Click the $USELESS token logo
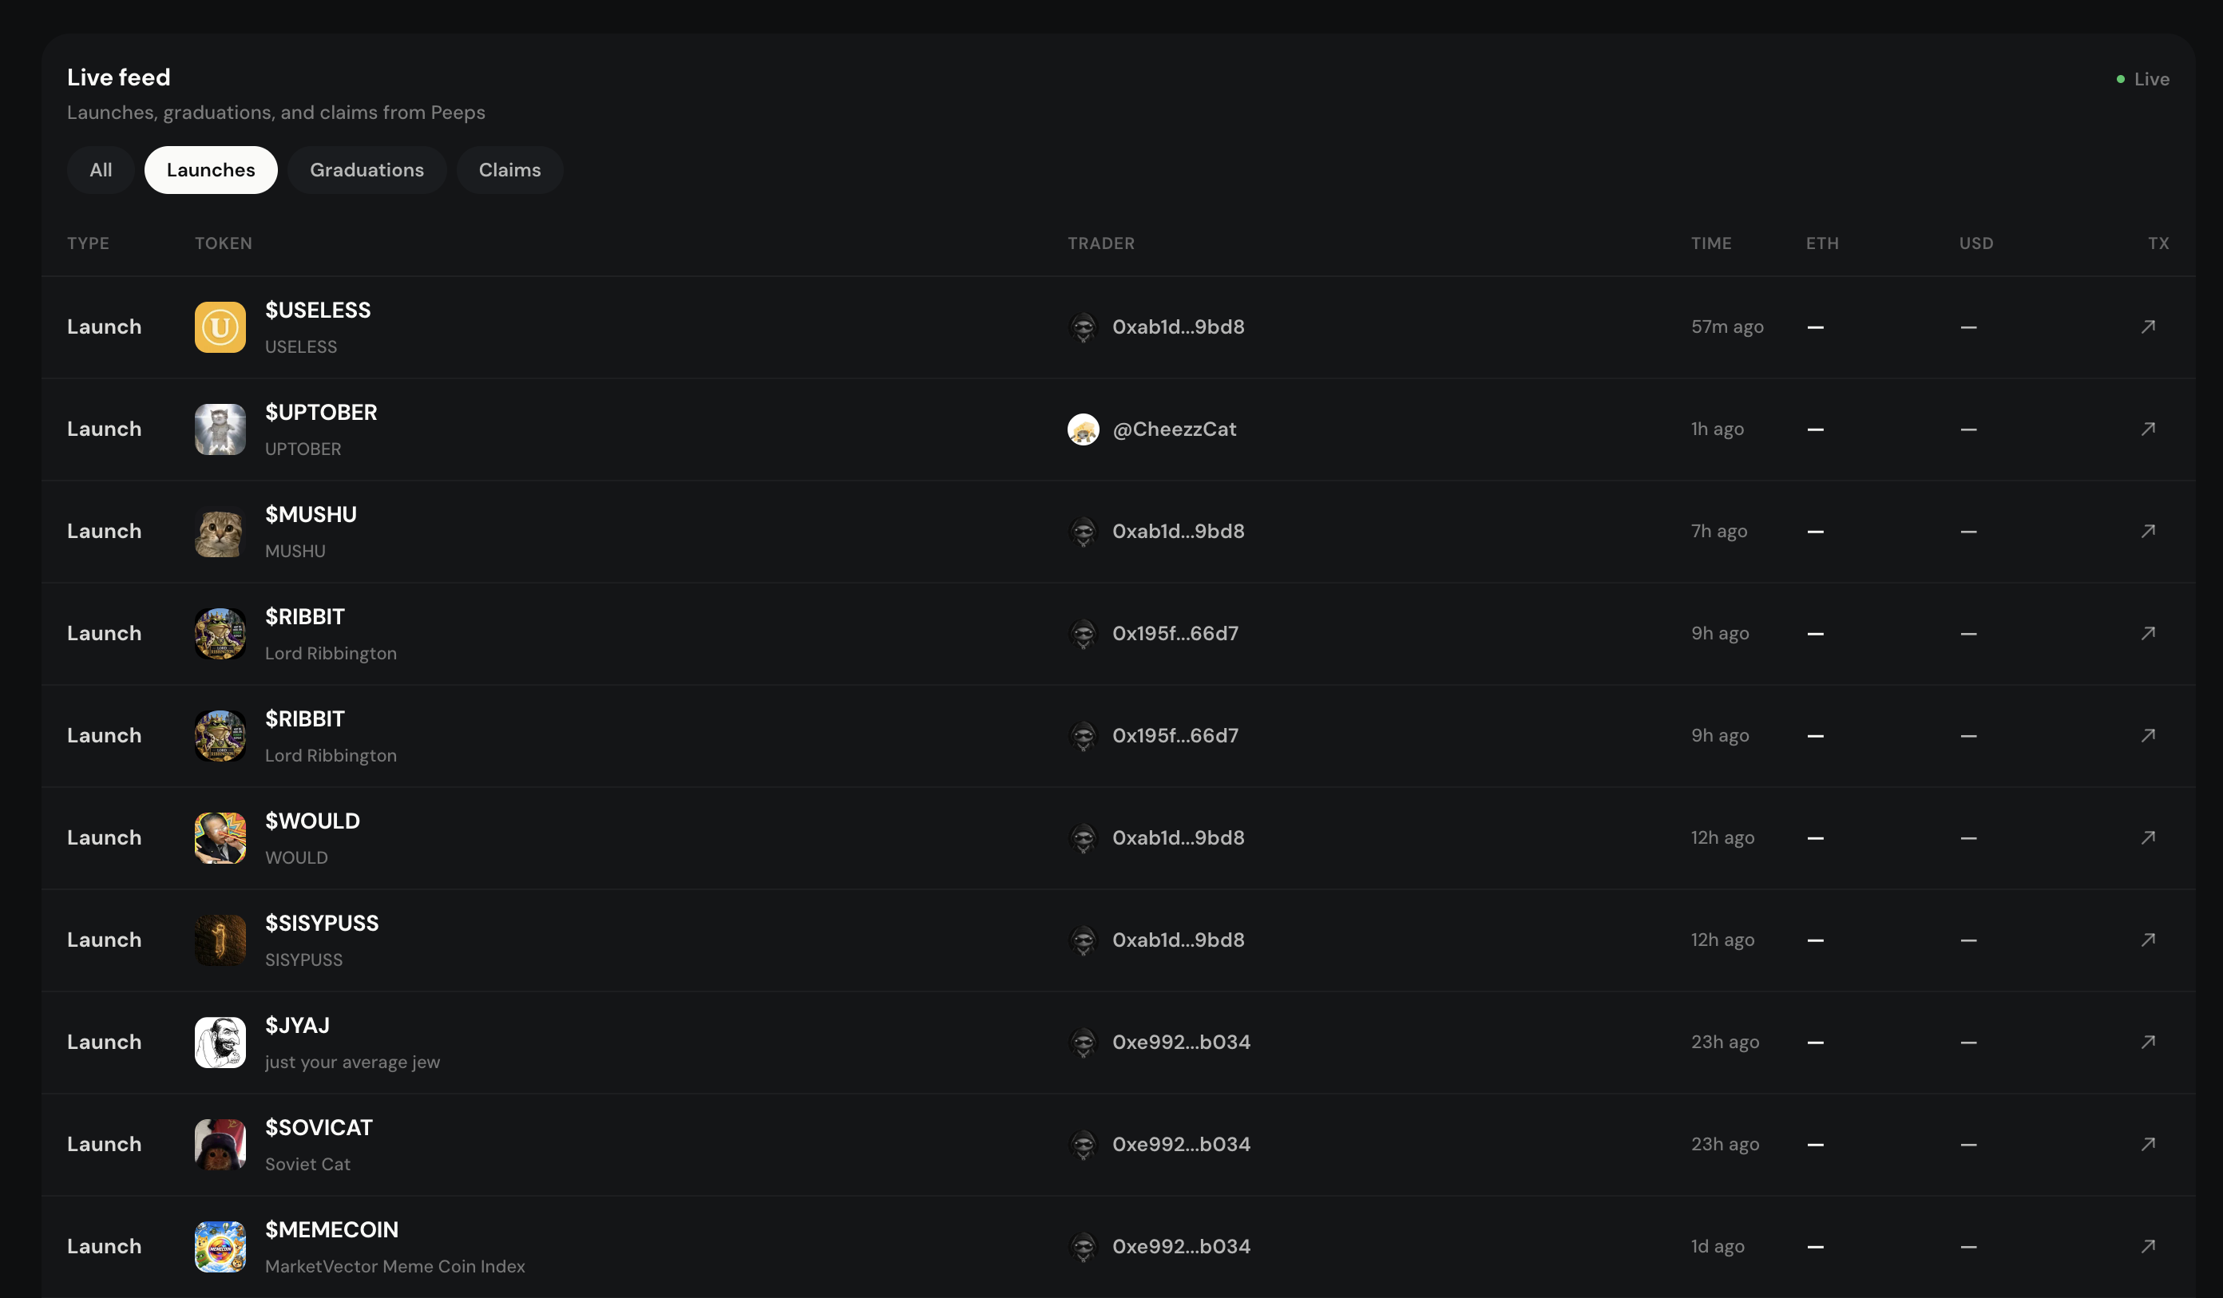The image size is (2223, 1298). click(x=220, y=327)
